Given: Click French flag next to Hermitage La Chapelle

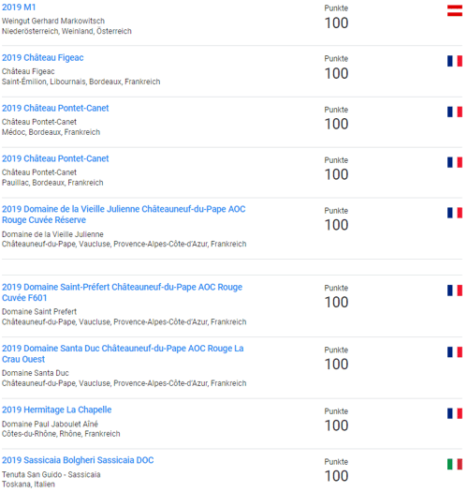Looking at the screenshot, I should pos(455,413).
